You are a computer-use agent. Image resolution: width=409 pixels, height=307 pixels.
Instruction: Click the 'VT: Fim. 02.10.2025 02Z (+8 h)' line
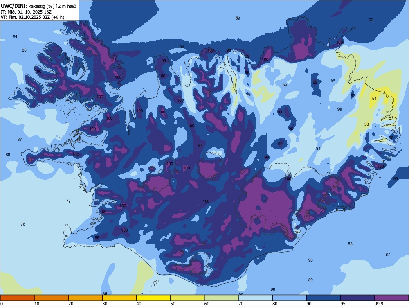(32, 17)
